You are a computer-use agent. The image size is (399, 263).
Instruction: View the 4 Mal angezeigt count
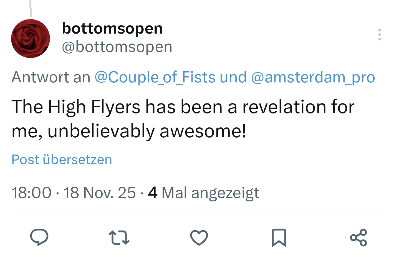pos(203,193)
